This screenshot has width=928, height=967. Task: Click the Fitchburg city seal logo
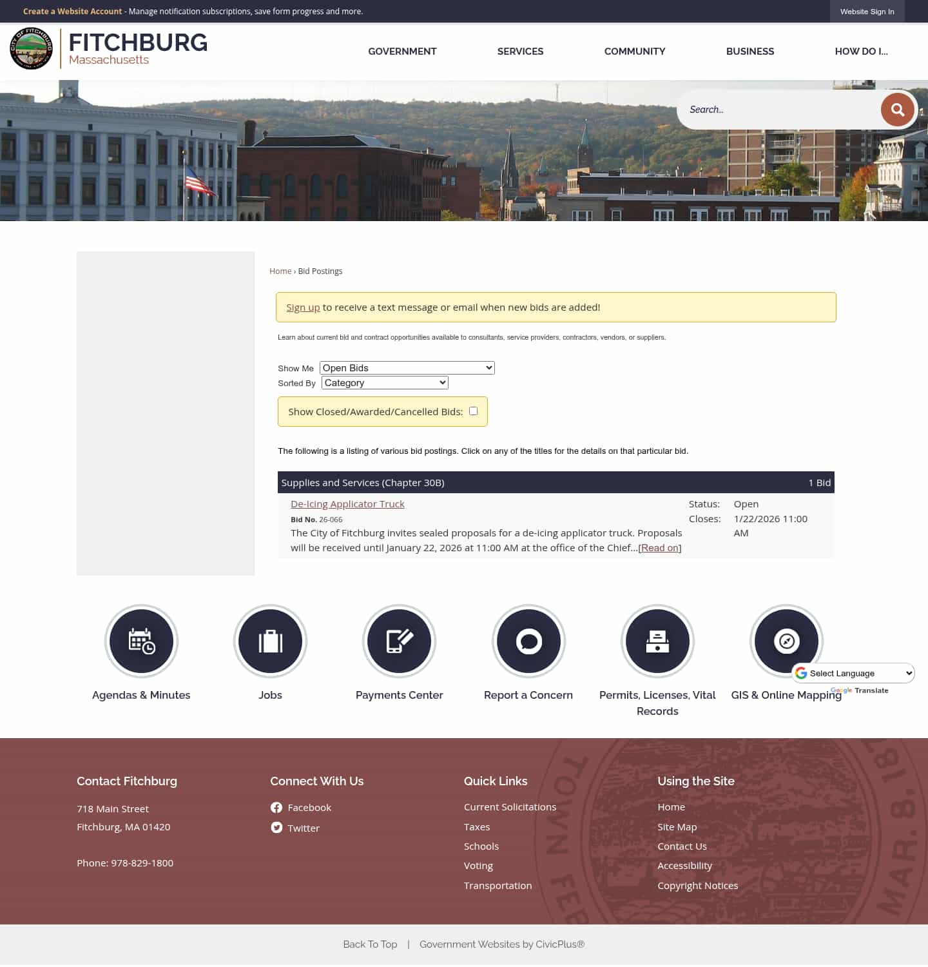pyautogui.click(x=30, y=48)
